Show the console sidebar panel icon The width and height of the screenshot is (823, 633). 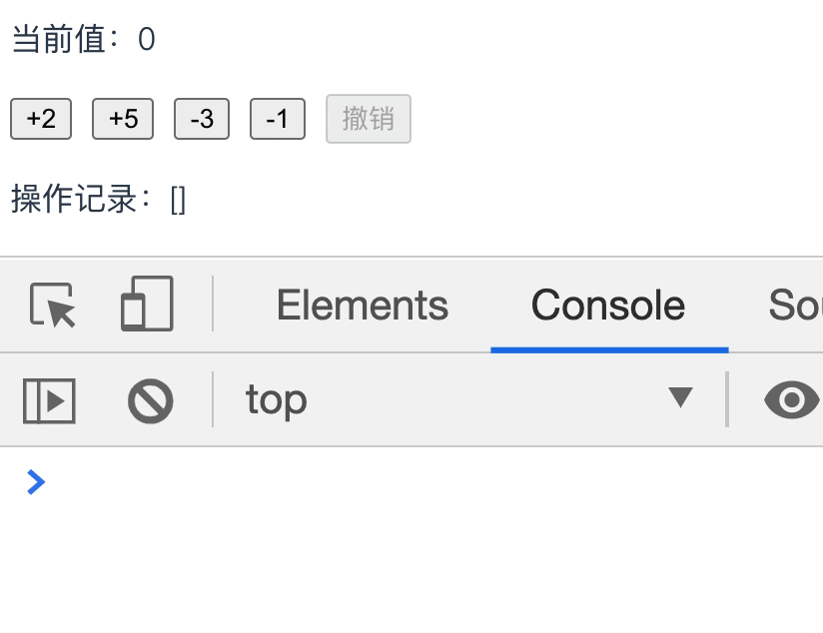click(x=49, y=401)
